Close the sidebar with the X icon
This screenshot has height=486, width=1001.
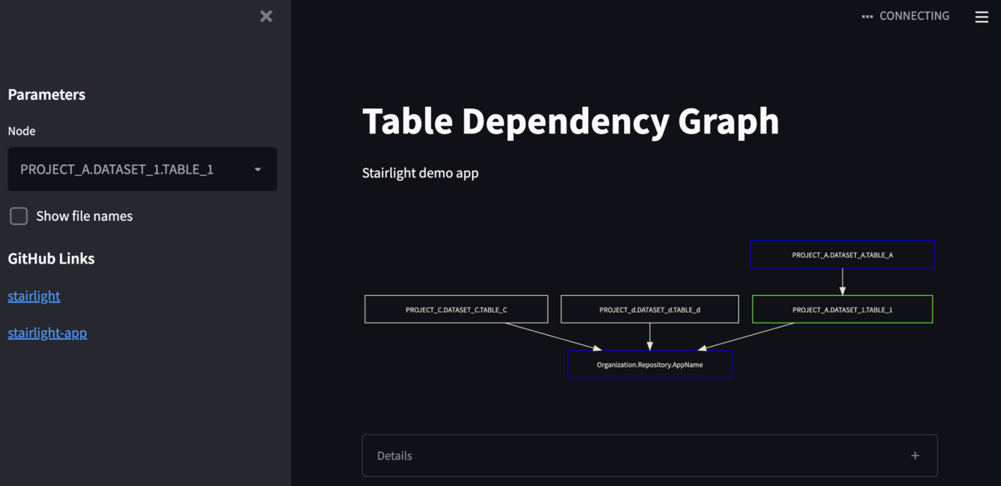click(266, 16)
